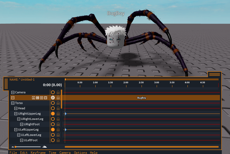The width and height of the screenshot is (230, 154).
Task: Collapse the ULeftLowerLeg node
Action: tap(19, 135)
